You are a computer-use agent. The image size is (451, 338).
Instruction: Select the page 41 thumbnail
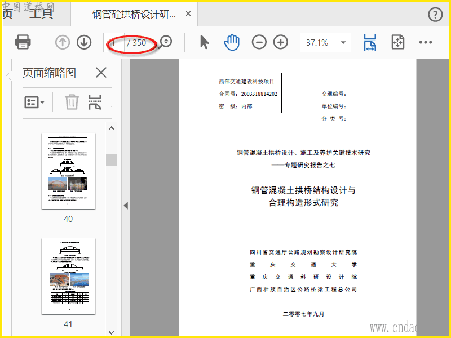pyautogui.click(x=68, y=276)
